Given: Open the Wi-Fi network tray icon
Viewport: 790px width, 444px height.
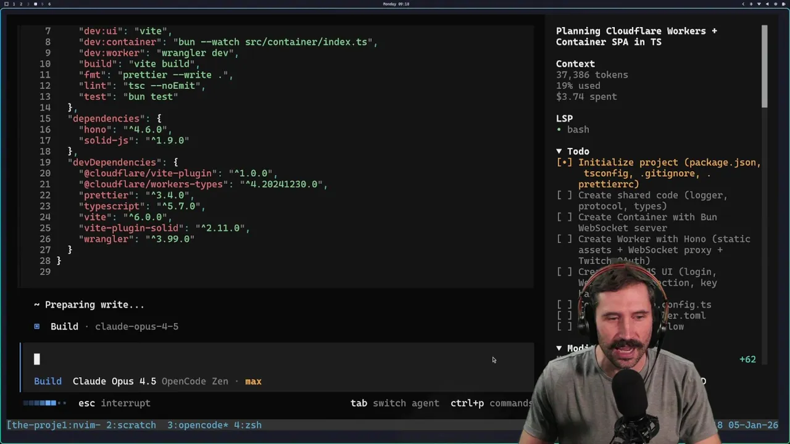Looking at the screenshot, I should (x=759, y=4).
